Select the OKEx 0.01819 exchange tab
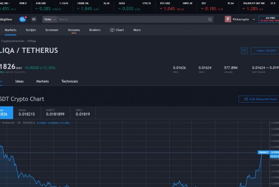Image resolution: width=279 pixels, height=187 pixels. point(83,113)
